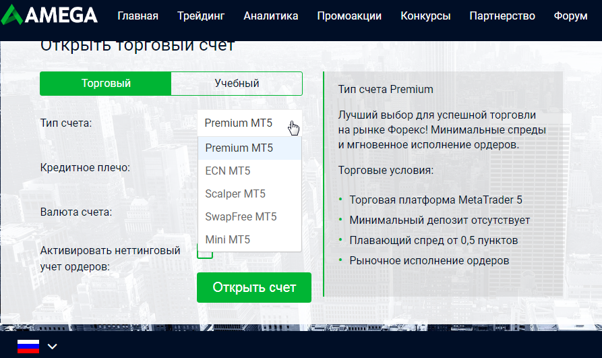602x358 pixels.
Task: Collapse the Тип счета dropdown field
Action: pos(249,123)
